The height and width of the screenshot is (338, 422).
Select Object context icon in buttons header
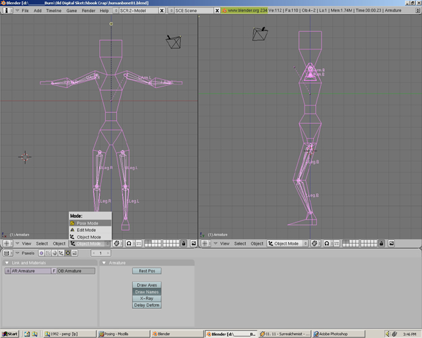61,253
